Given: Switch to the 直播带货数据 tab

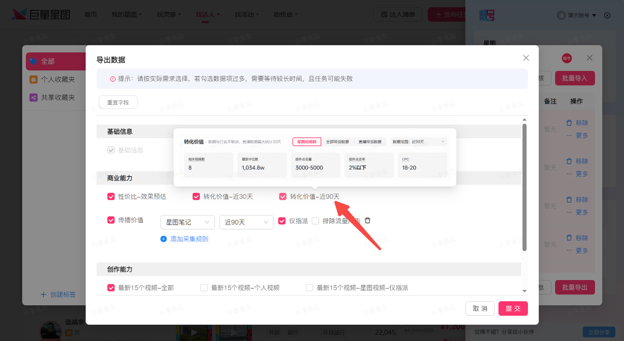Looking at the screenshot, I should (370, 142).
